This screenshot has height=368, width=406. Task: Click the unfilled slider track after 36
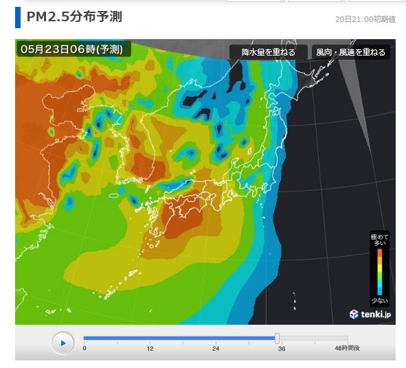pos(313,338)
